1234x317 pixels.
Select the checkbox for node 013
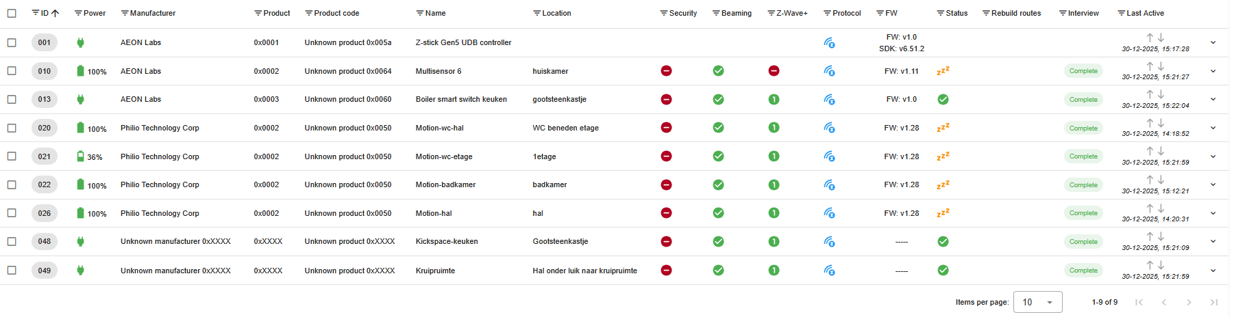[12, 100]
